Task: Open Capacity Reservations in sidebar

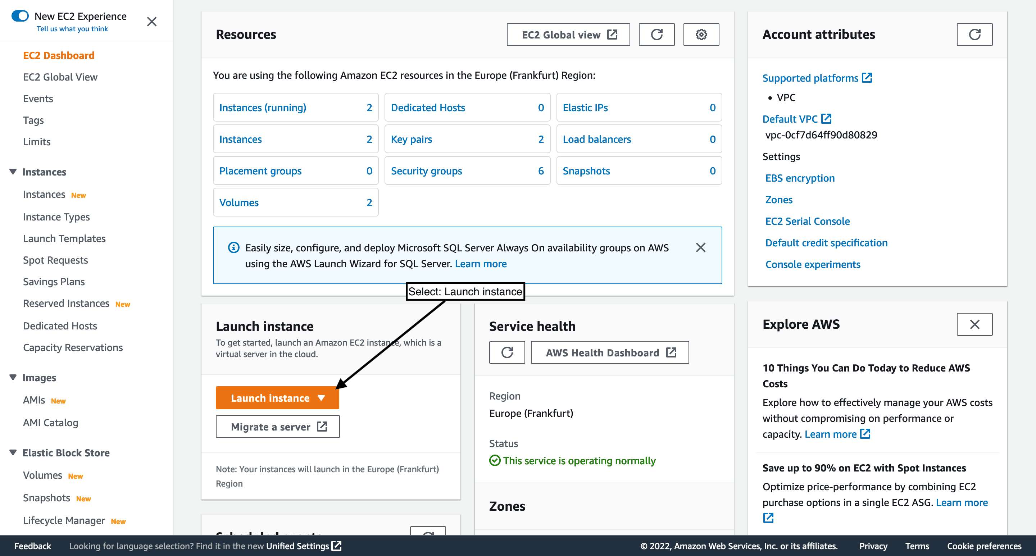Action: 73,348
